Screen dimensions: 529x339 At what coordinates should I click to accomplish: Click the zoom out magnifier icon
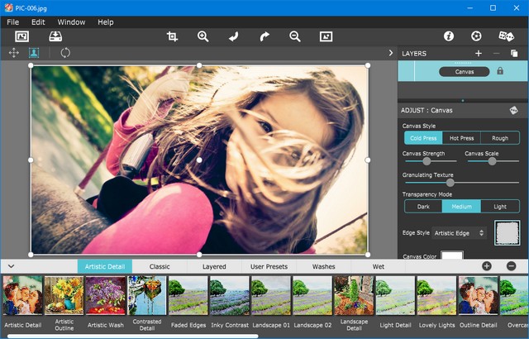coord(295,36)
